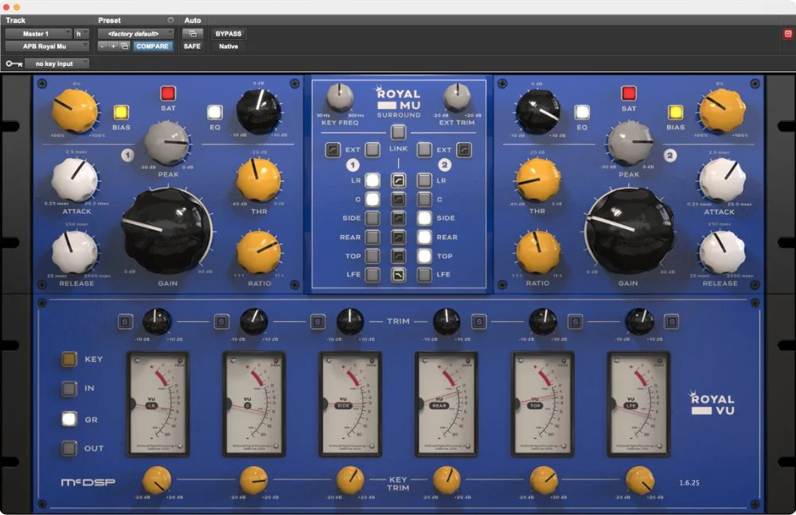Assign C channel to compressor 2
Image resolution: width=796 pixels, height=515 pixels.
pyautogui.click(x=424, y=199)
